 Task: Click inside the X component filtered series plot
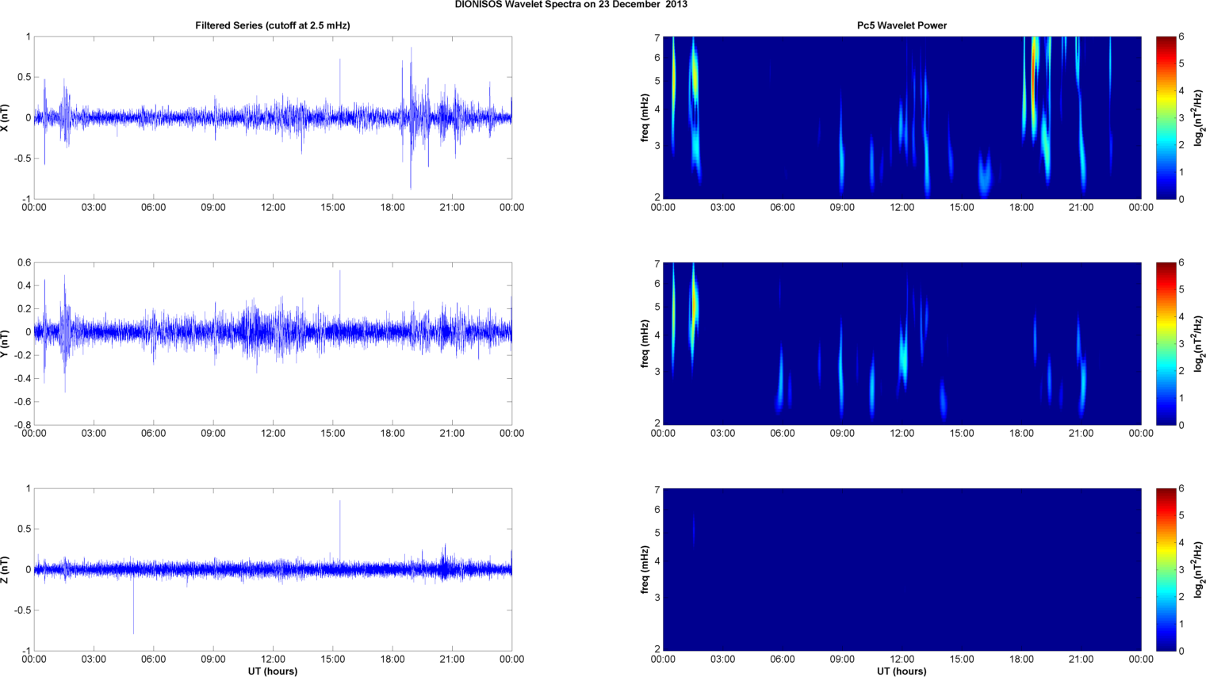point(273,118)
